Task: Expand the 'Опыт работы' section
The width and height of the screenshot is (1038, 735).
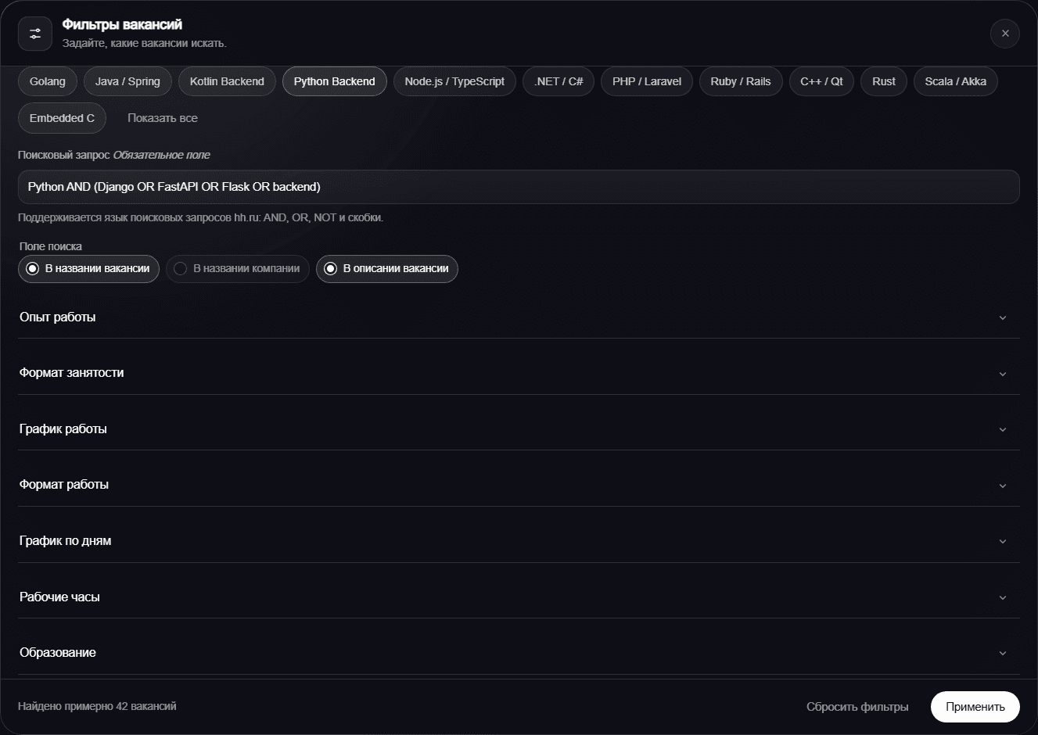Action: [519, 317]
